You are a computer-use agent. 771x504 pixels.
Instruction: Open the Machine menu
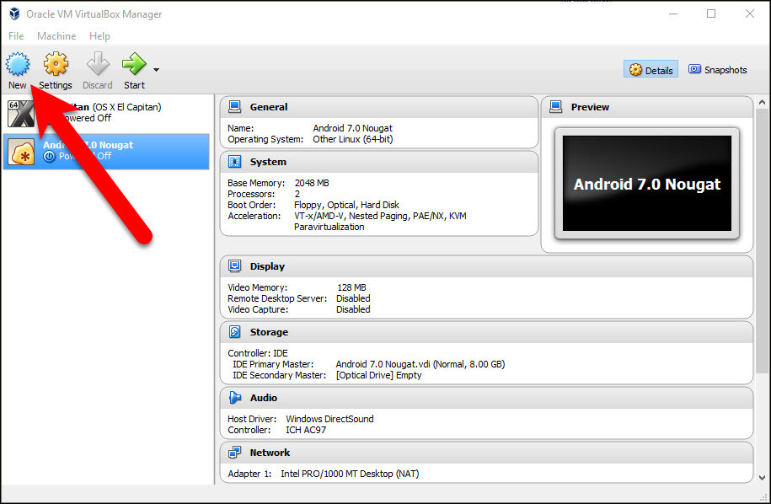(56, 36)
